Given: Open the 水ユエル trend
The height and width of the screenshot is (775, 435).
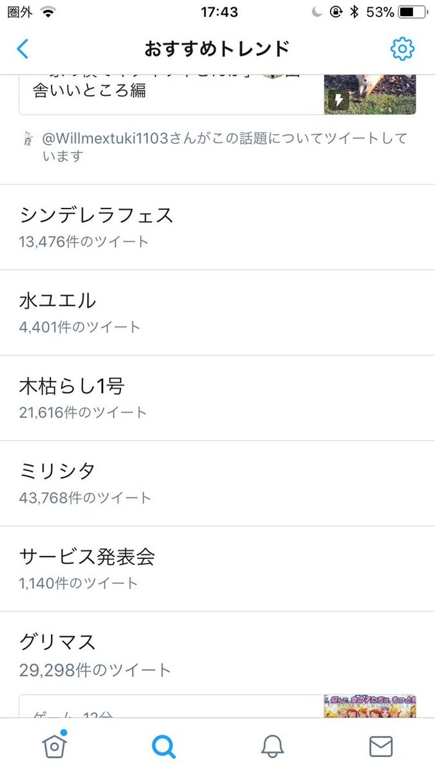Looking at the screenshot, I should (x=217, y=313).
